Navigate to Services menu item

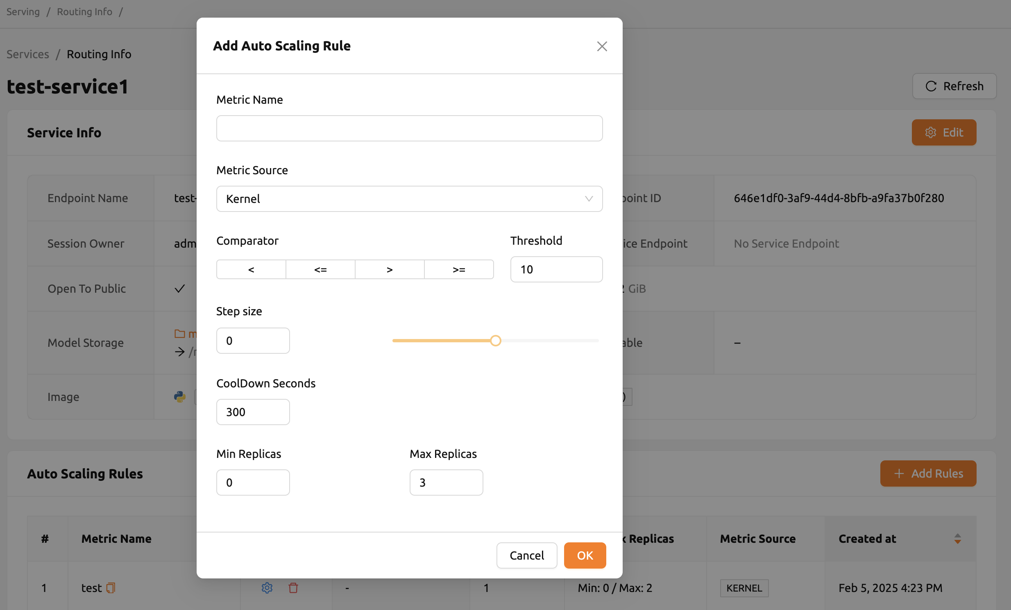tap(27, 53)
